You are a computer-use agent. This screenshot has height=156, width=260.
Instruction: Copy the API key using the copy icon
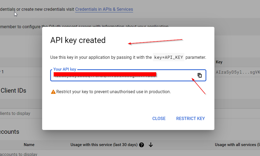pos(200,75)
